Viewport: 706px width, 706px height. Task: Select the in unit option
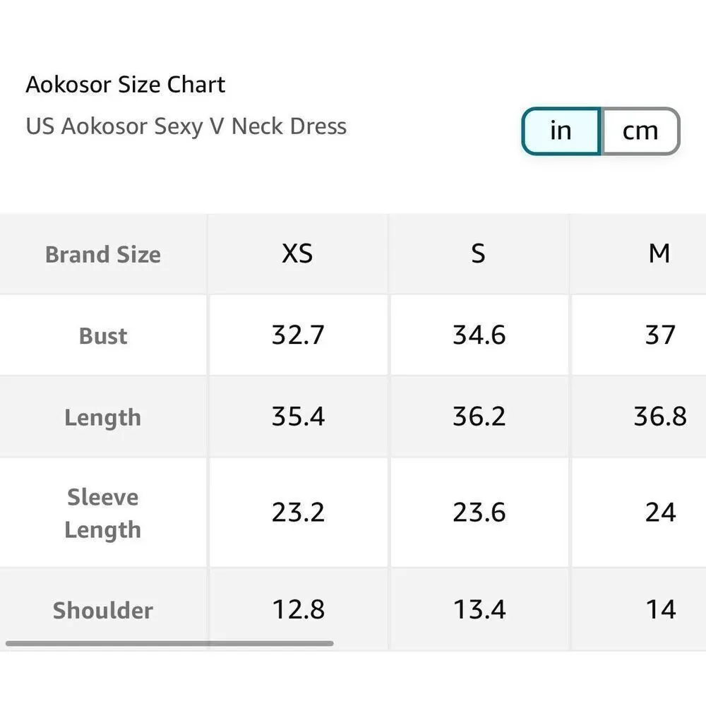click(561, 131)
